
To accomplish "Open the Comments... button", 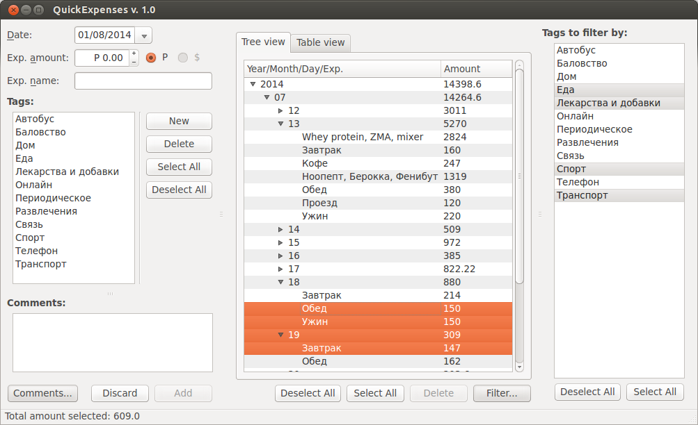I will [x=42, y=394].
